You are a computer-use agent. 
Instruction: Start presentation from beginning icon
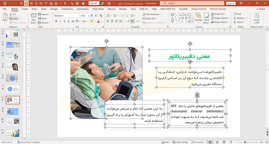[x=21, y=3]
